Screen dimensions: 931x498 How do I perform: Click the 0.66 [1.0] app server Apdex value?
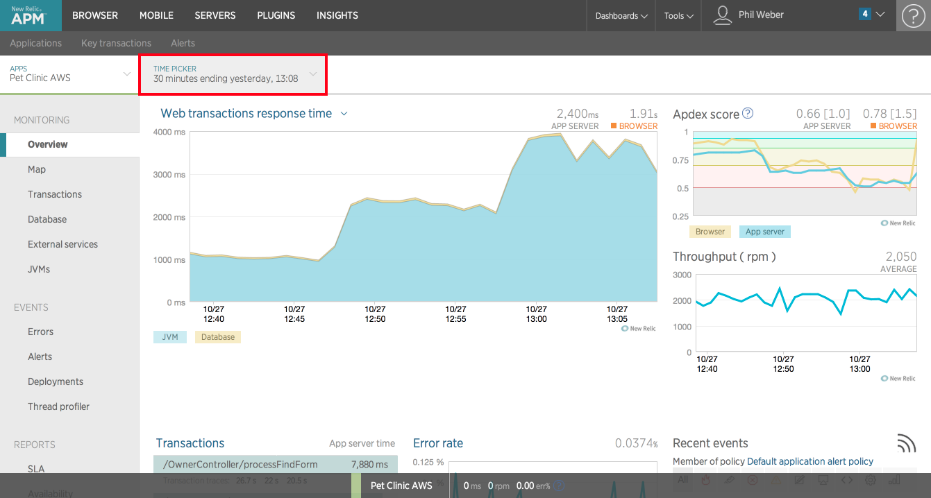(x=823, y=114)
